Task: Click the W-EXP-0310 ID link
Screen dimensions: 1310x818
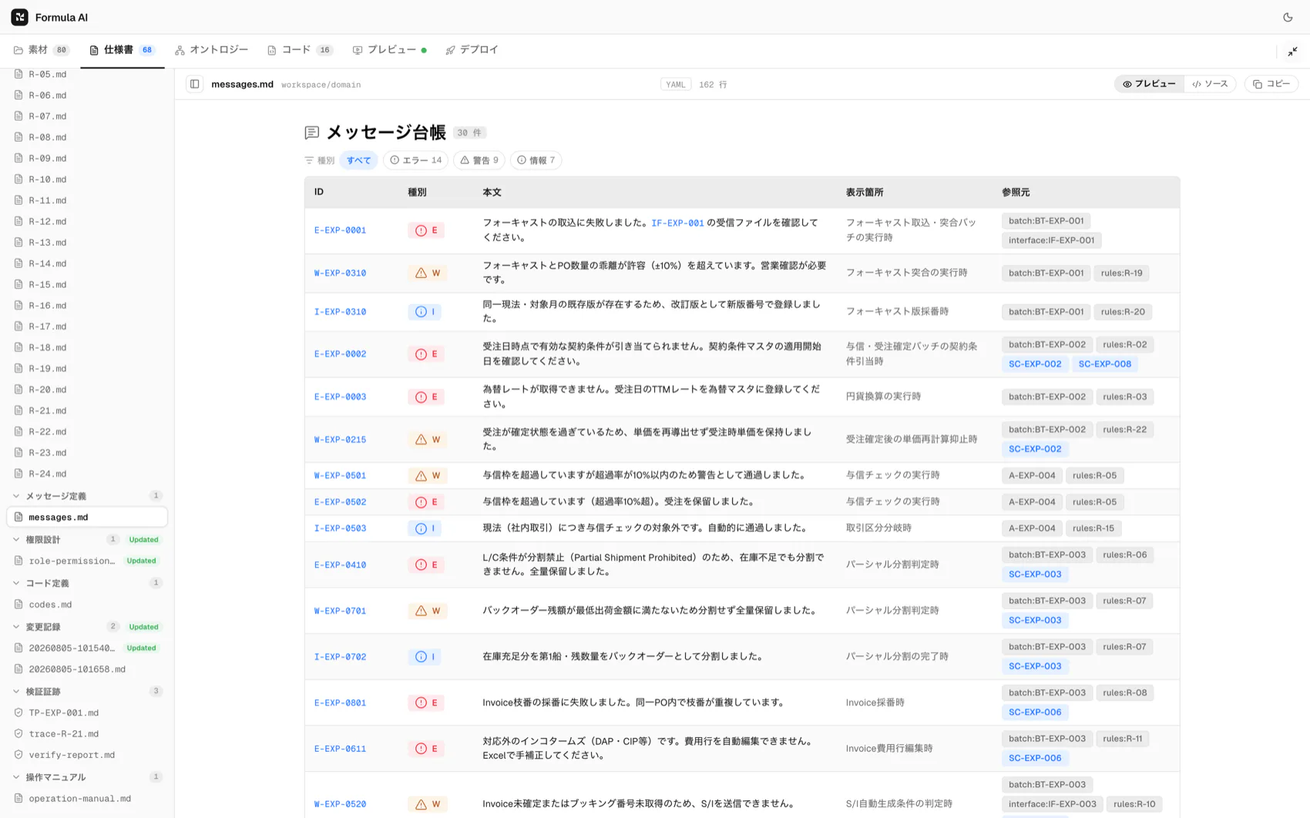Action: point(340,273)
